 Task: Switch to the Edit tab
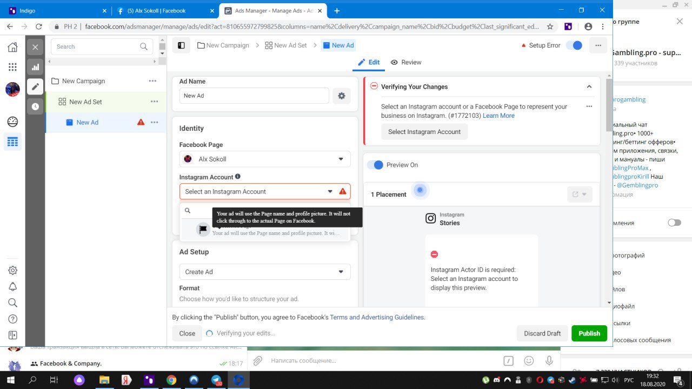pos(369,62)
